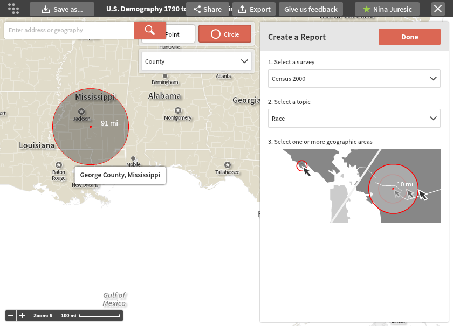Screen dimensions: 453x326
Task: Open the Race topic dropdown
Action: click(354, 119)
